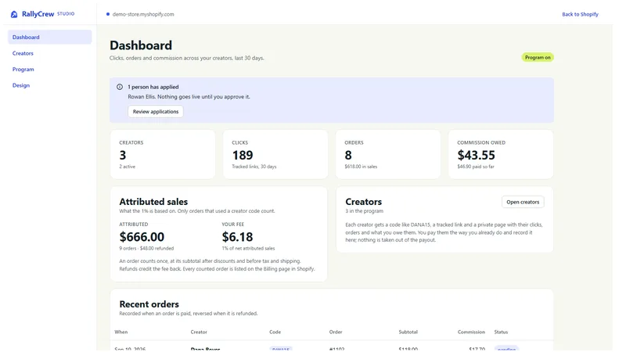
Task: Click the Program on status badge
Action: pos(538,57)
